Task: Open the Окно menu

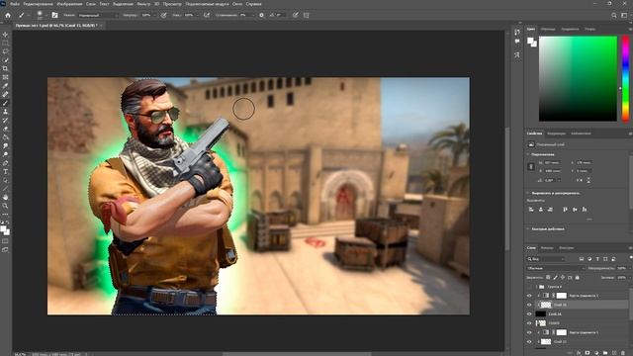Action: point(237,4)
